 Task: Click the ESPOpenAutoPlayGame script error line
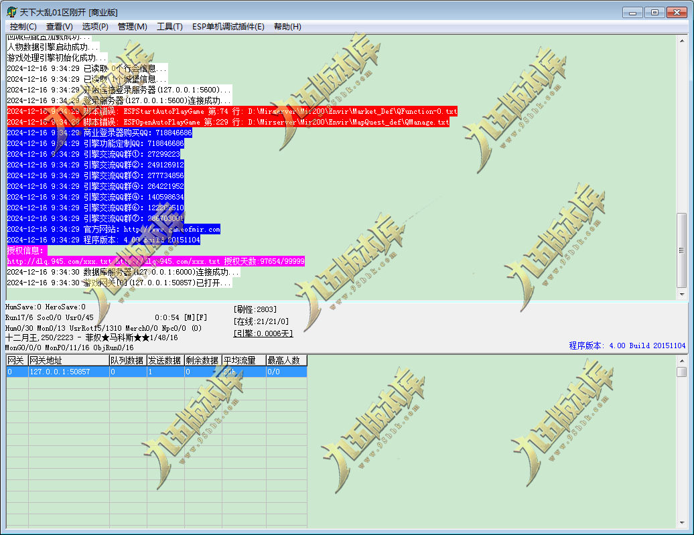[x=228, y=122]
